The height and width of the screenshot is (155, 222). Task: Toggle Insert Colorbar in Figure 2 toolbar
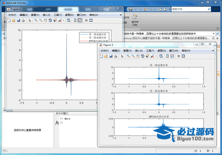pos(167,56)
